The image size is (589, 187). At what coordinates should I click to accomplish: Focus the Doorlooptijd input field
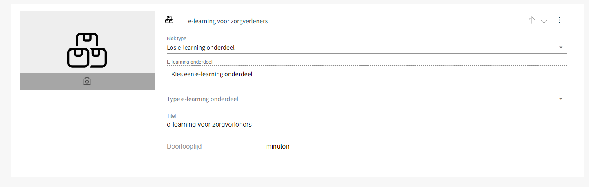point(215,146)
